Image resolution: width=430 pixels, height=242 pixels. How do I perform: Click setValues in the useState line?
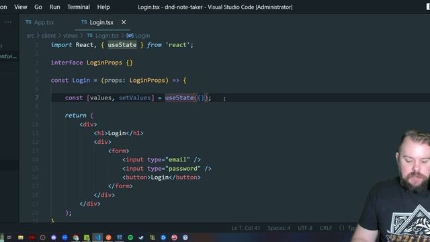point(134,98)
